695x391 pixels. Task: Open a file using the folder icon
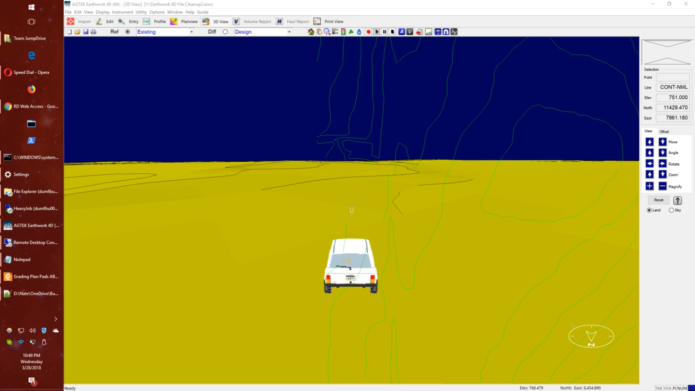coord(77,31)
